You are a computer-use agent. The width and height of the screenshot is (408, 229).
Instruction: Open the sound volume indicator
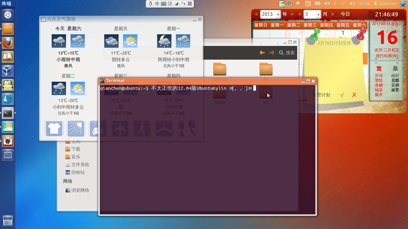352,4
